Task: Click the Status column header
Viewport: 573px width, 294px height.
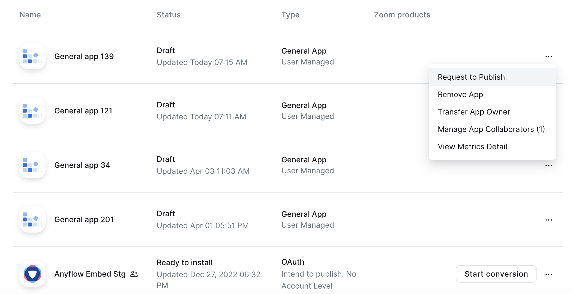Action: pyautogui.click(x=168, y=15)
